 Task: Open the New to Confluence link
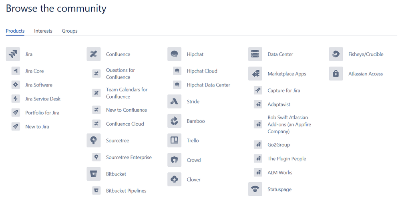127,110
